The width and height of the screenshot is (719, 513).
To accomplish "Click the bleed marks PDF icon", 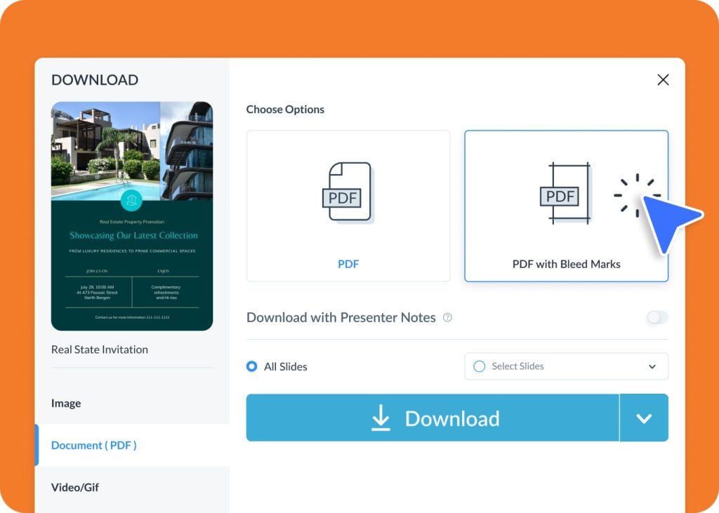I will point(564,194).
